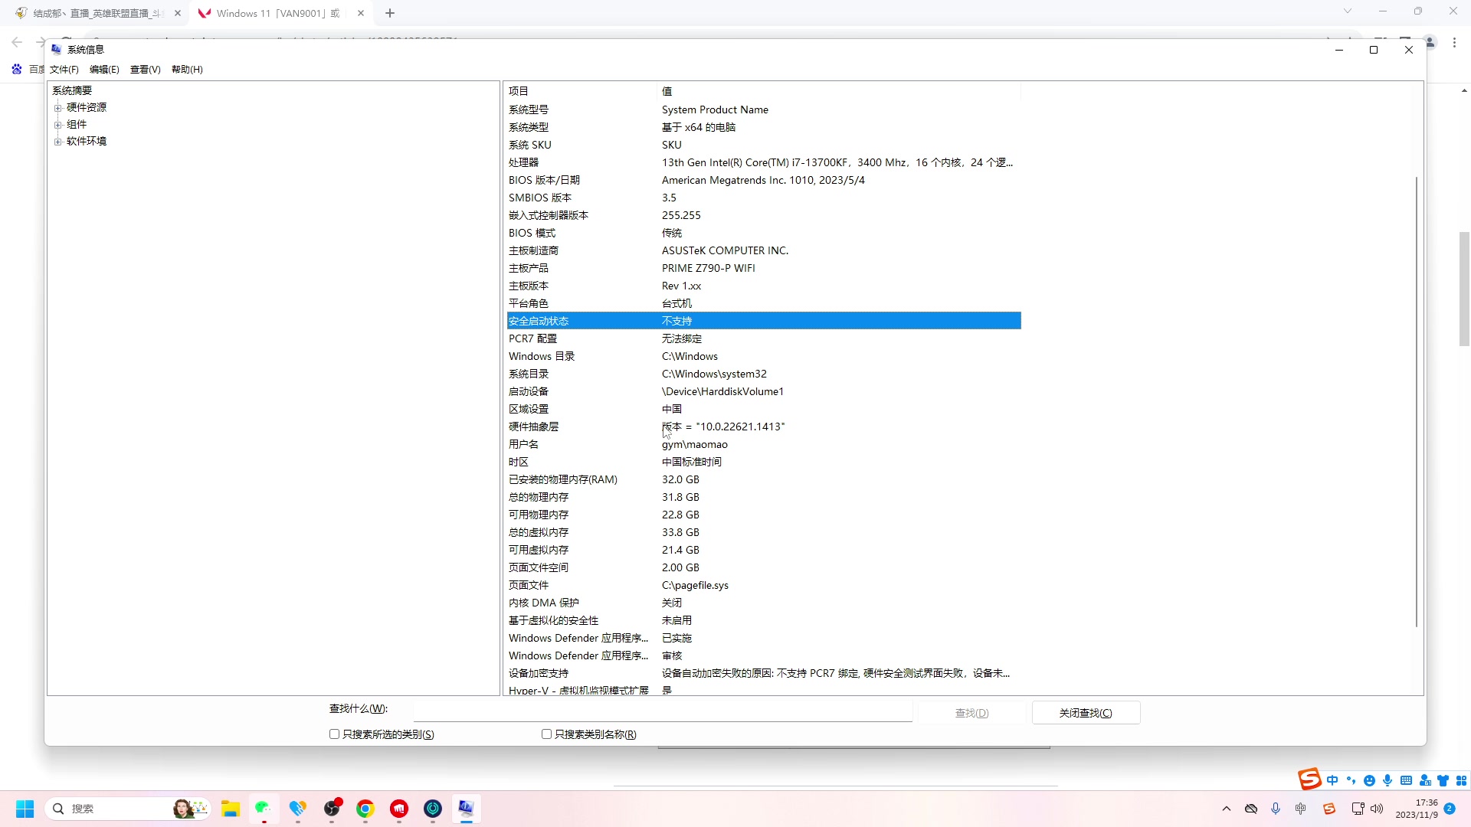Click the 查找什么 search input field
Screen dimensions: 1471x827
663,711
